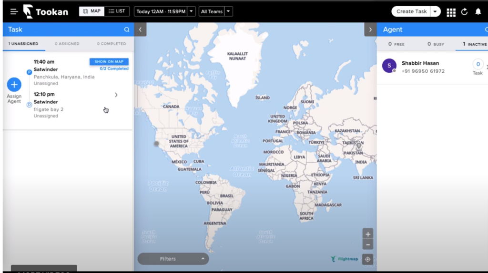Select the 0 Assigned tab

tap(67, 44)
